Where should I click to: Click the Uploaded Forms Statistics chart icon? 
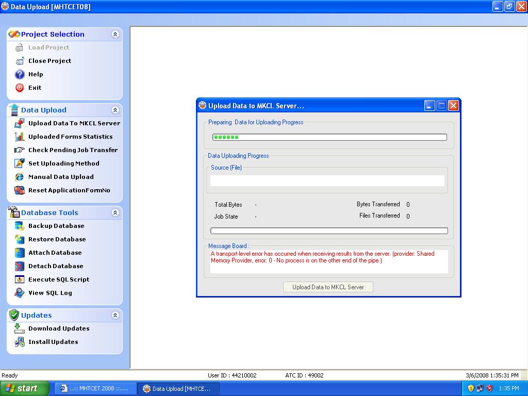[20, 137]
